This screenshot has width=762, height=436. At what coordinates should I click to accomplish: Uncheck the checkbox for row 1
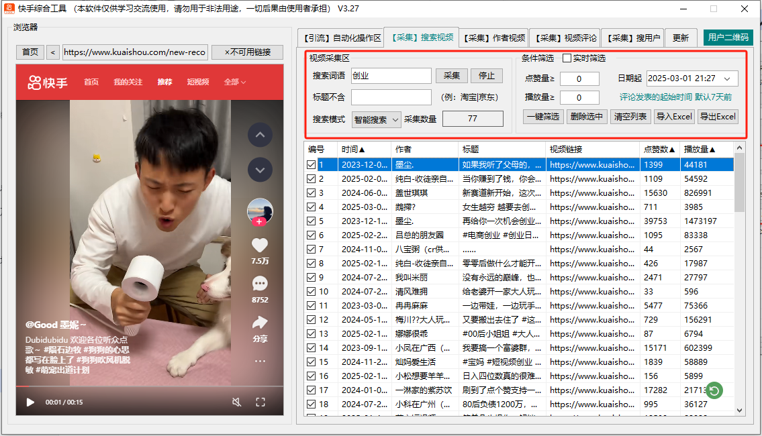(311, 165)
